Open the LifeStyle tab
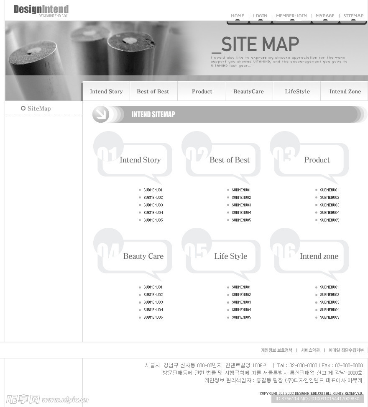 point(297,91)
